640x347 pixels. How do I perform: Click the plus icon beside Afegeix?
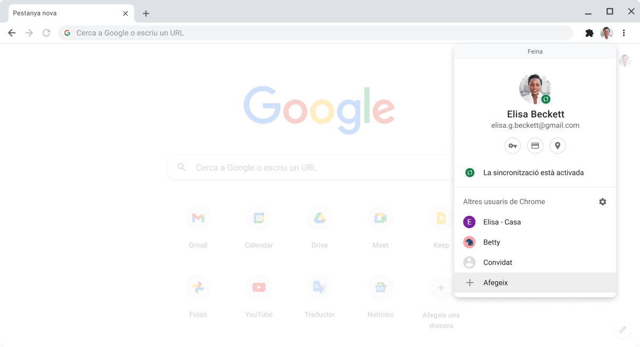(x=470, y=283)
